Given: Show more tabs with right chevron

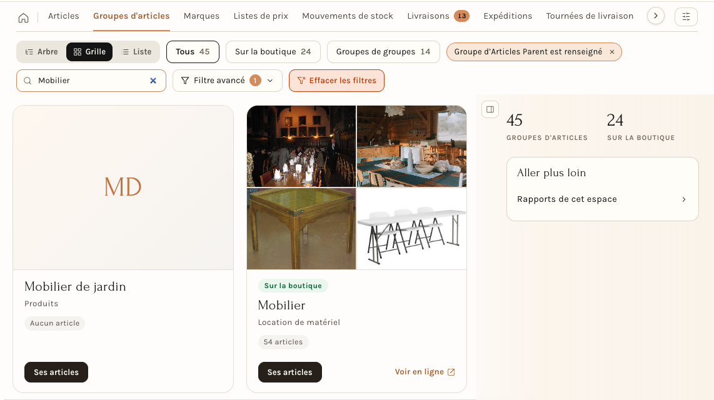Looking at the screenshot, I should (x=656, y=16).
